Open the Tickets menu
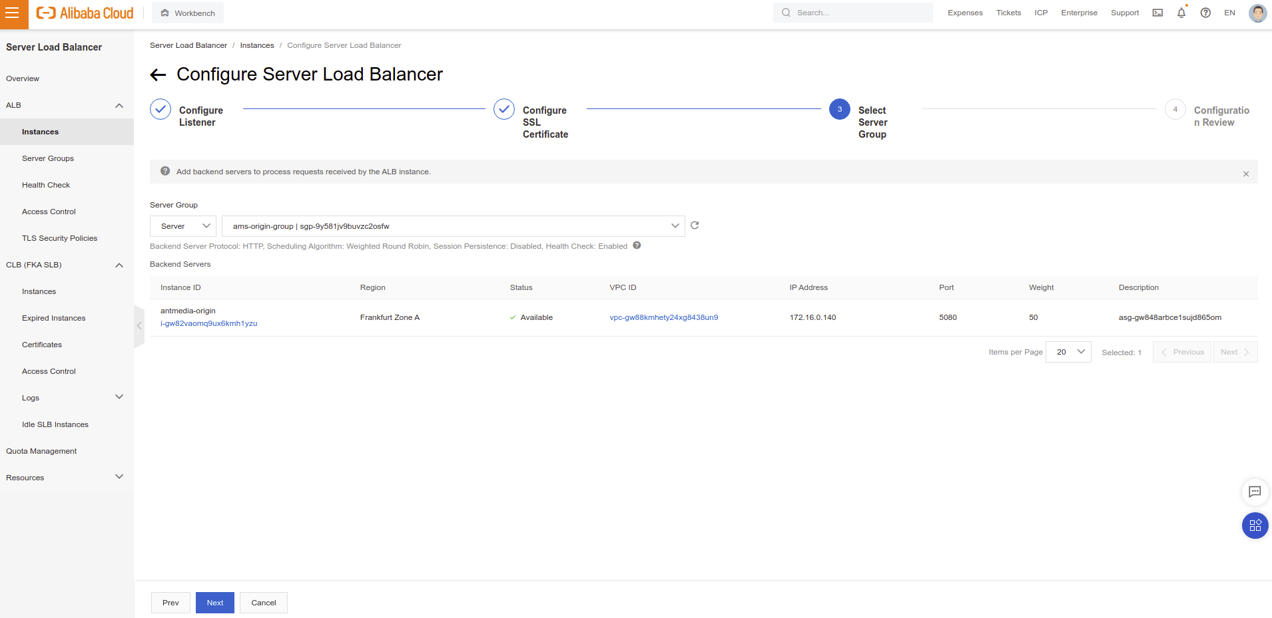This screenshot has width=1272, height=618. [x=1008, y=13]
